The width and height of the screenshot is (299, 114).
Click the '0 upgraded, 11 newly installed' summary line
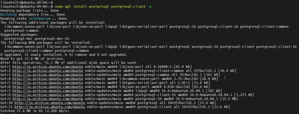pyautogui.click(x=63, y=55)
